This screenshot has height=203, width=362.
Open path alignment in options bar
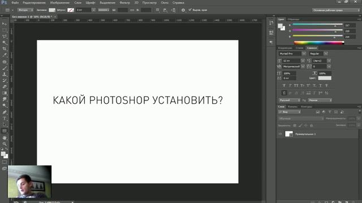point(165,10)
